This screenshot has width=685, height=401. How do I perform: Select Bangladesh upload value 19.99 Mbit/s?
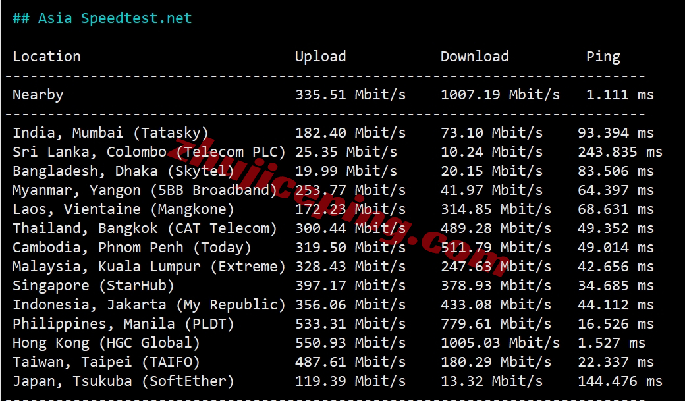(346, 171)
